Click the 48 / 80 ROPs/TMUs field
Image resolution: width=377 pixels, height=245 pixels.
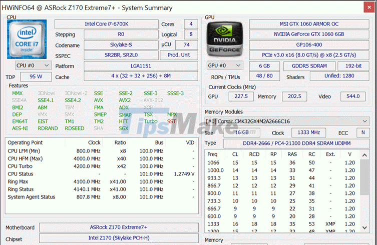pos(264,76)
